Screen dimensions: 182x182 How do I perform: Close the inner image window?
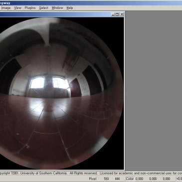tap(122, 14)
